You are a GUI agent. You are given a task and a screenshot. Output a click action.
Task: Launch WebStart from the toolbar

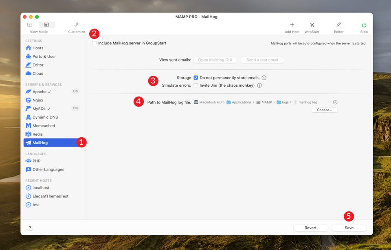click(x=312, y=26)
